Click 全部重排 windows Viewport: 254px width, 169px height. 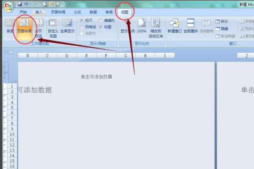tap(190, 26)
